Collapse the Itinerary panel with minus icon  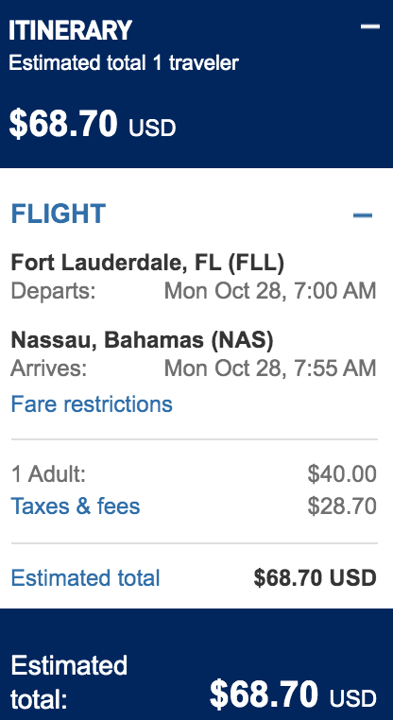(x=369, y=26)
